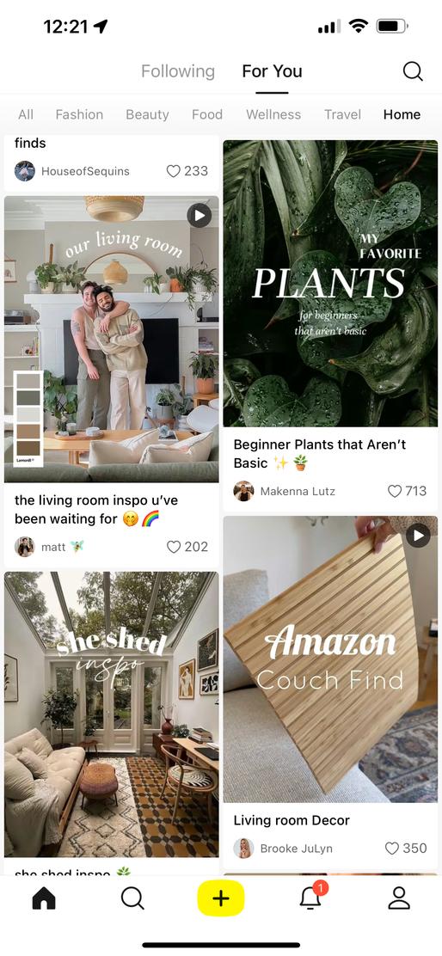Image resolution: width=442 pixels, height=956 pixels.
Task: Tap the home icon in bottom bar
Action: pyautogui.click(x=43, y=898)
